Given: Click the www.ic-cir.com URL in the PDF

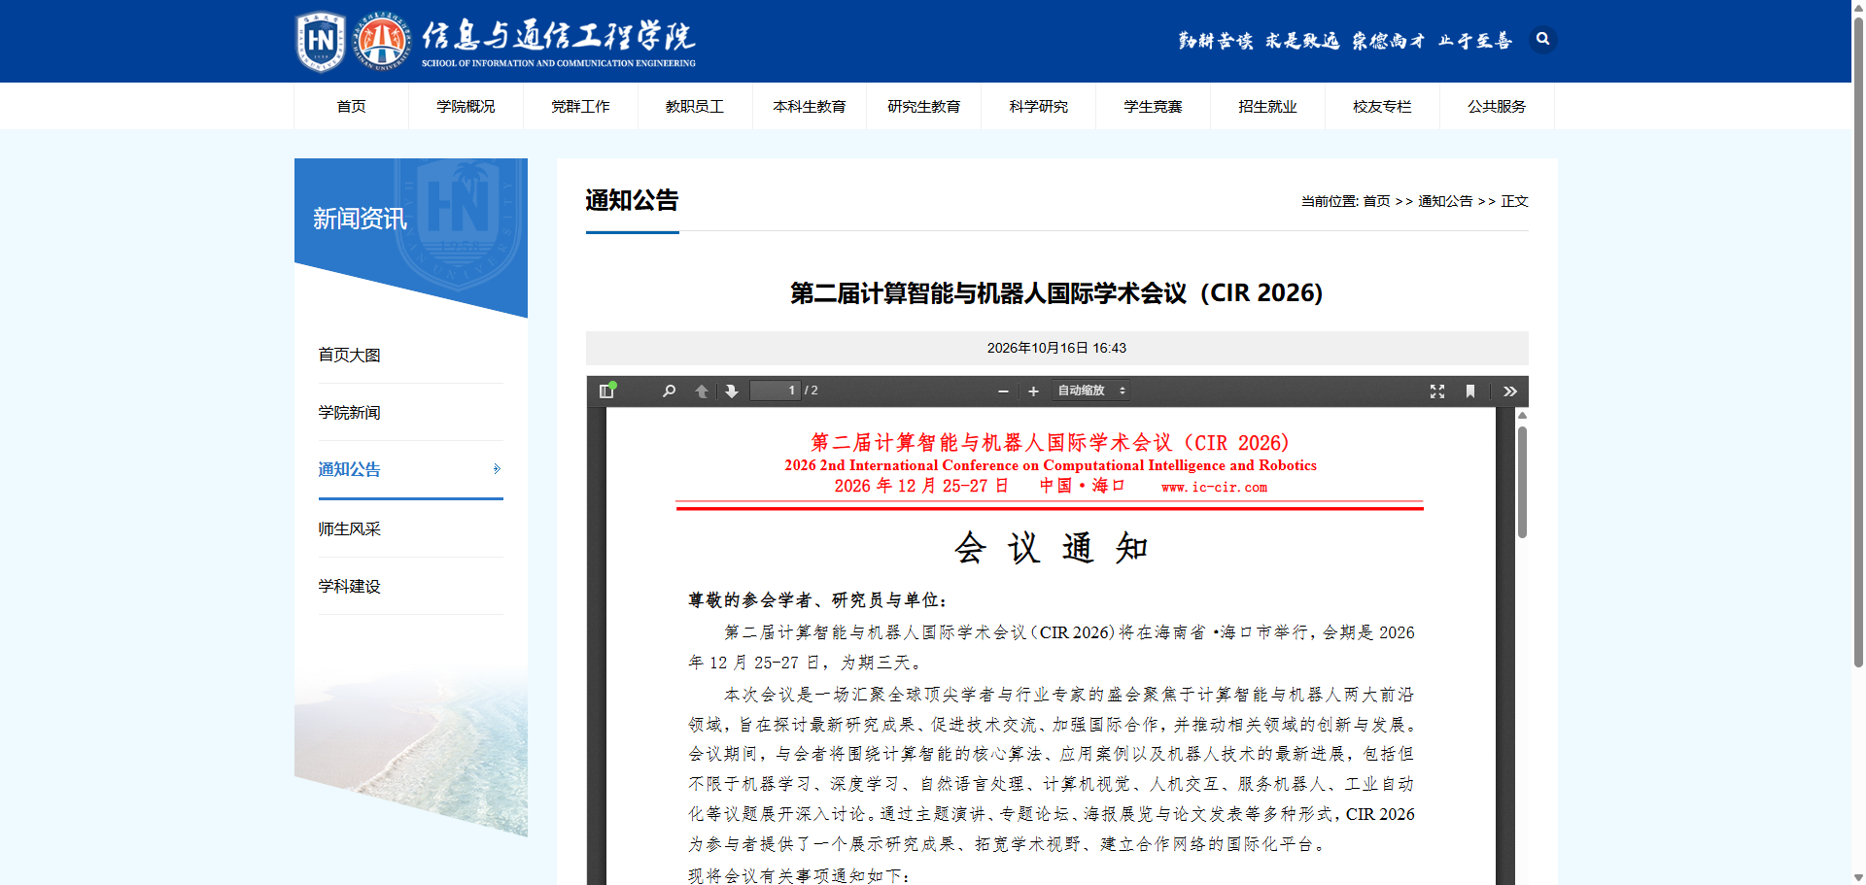Looking at the screenshot, I should (1214, 488).
